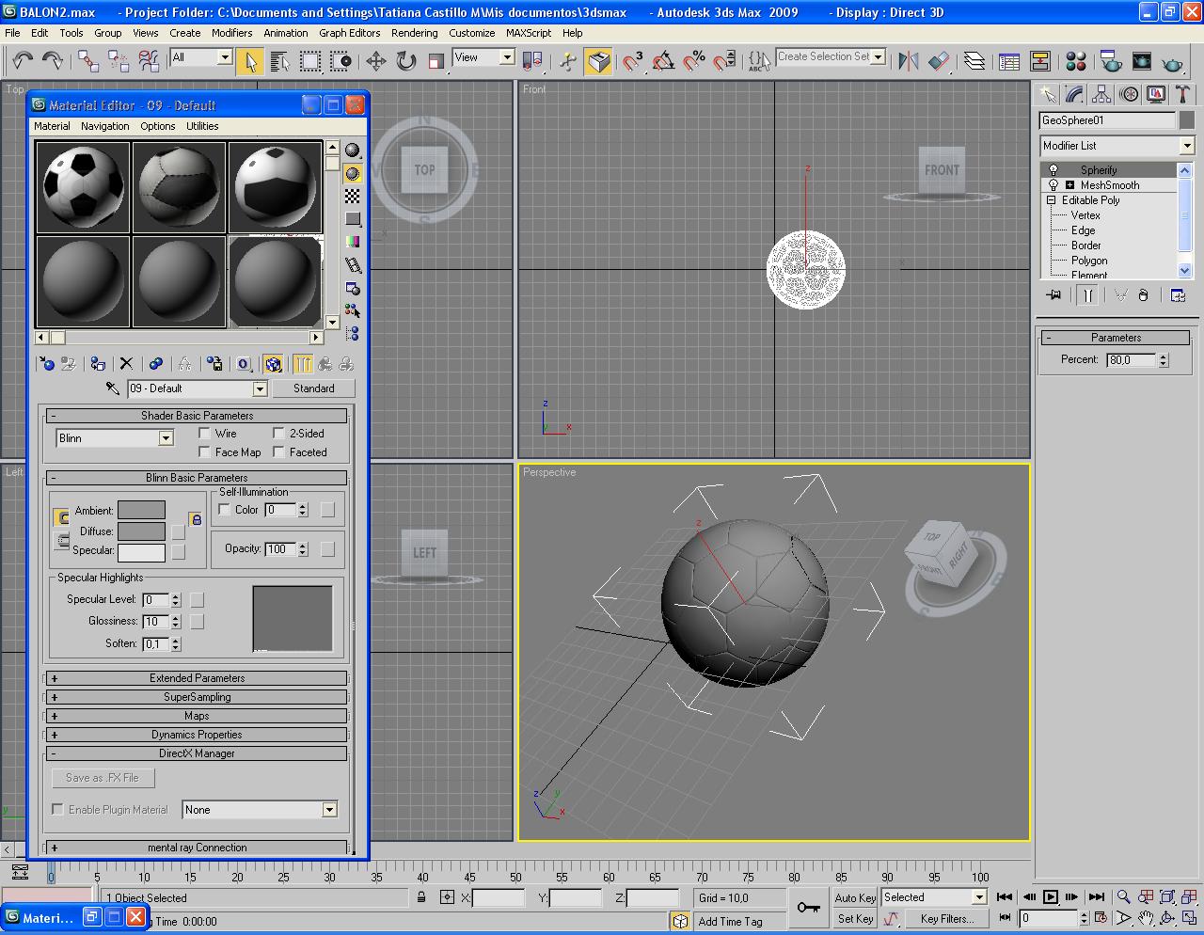Image resolution: width=1204 pixels, height=935 pixels.
Task: Toggle the Spherify modifier lightbulb
Action: (x=1053, y=170)
